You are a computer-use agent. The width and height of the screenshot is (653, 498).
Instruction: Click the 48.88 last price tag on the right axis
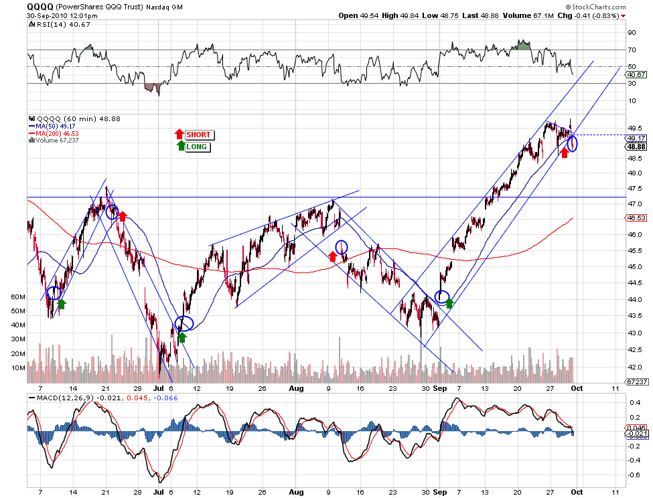(637, 147)
